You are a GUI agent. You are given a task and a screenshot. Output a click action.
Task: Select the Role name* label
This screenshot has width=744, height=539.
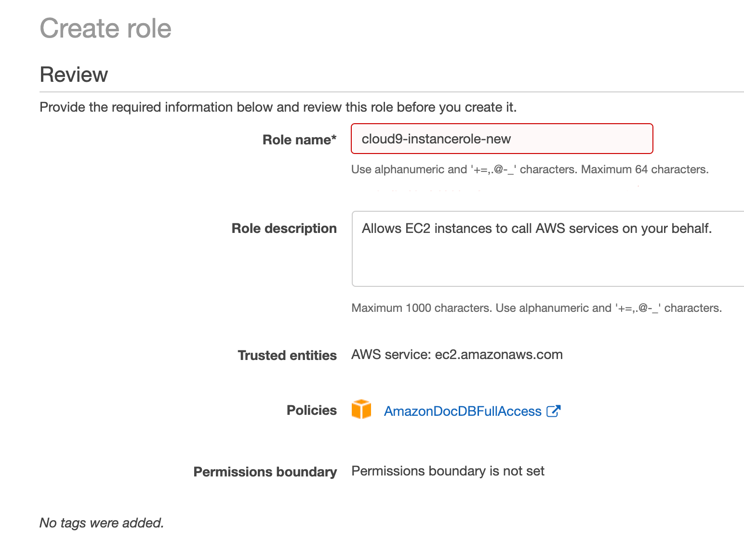point(299,140)
